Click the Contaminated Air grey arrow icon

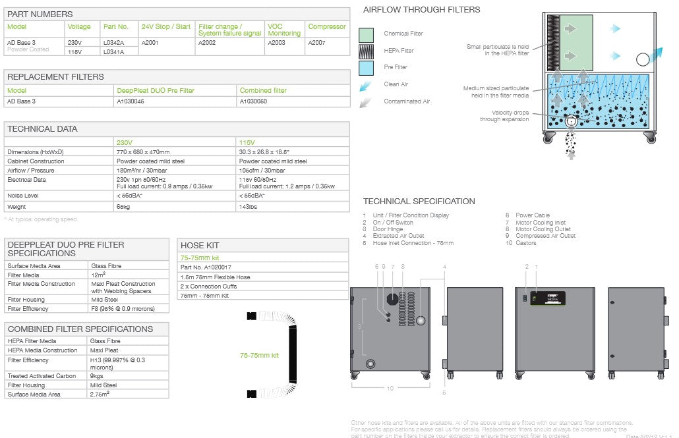366,102
